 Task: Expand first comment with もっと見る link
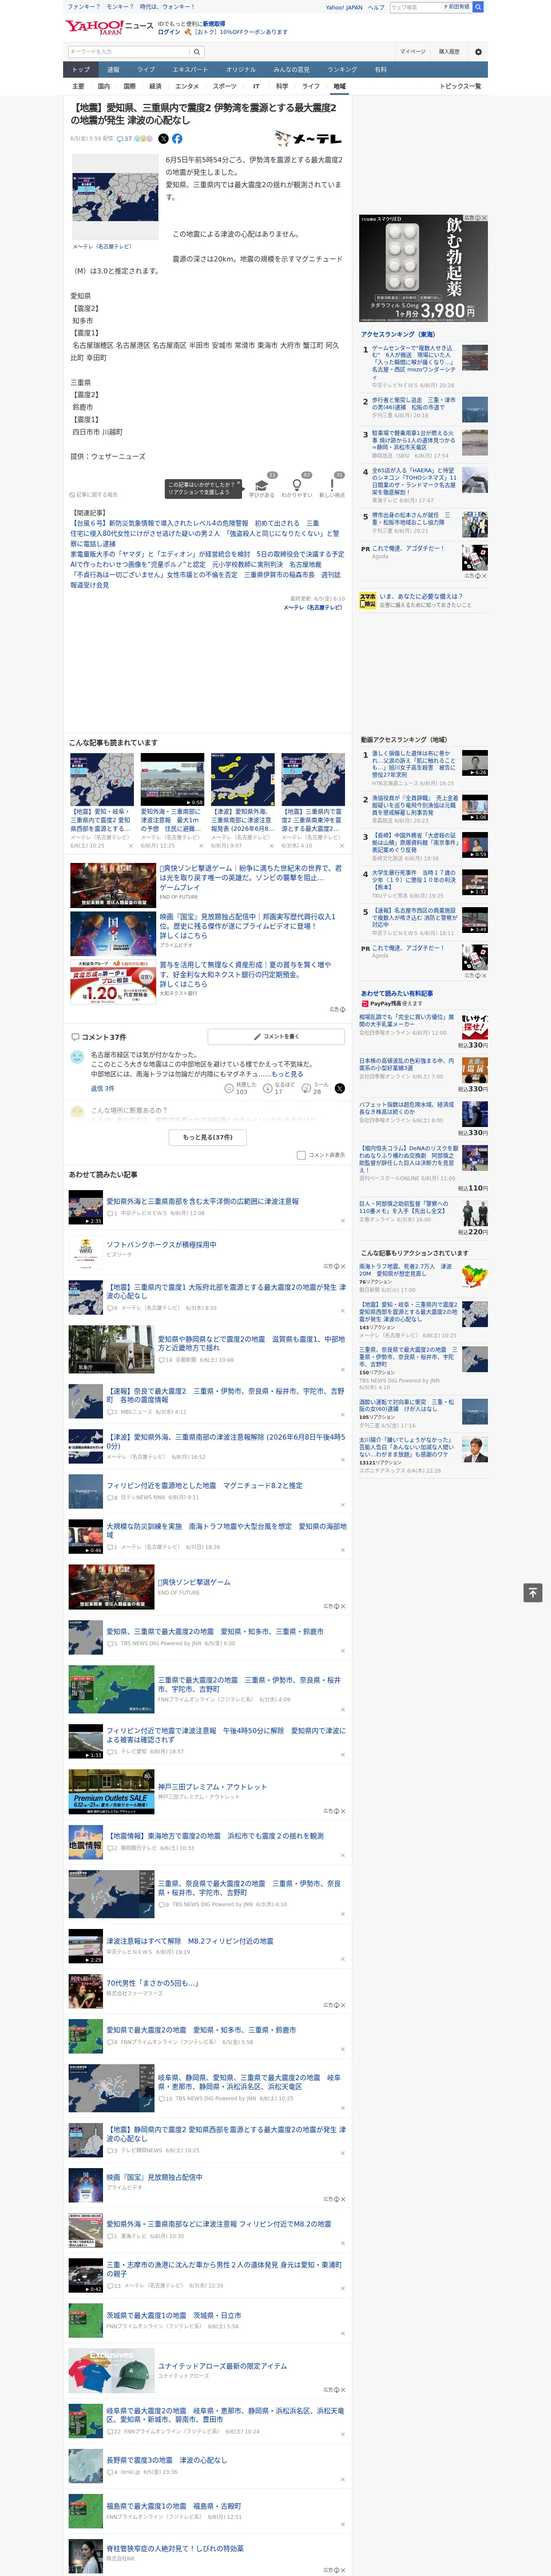coord(287,1074)
